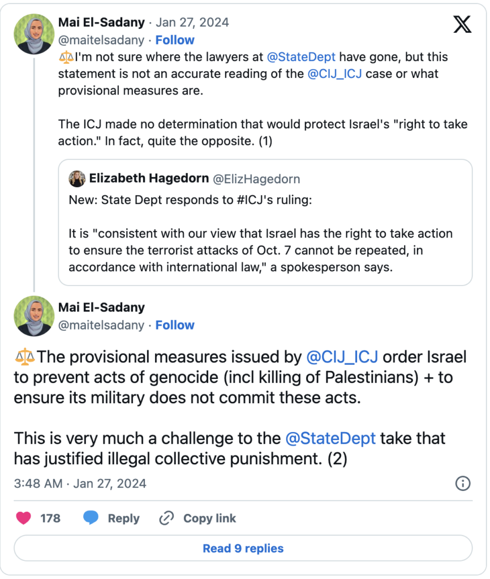Click the @StateDept mention in first tweet

point(302,57)
